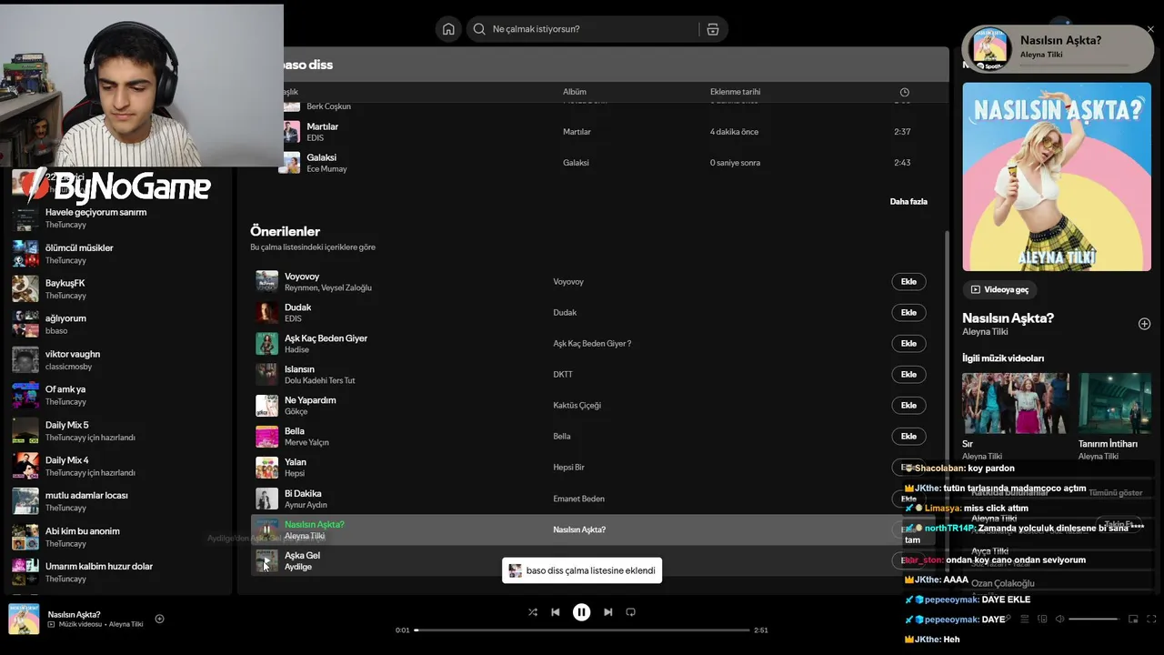Mute using the volume speaker icon

1059,619
